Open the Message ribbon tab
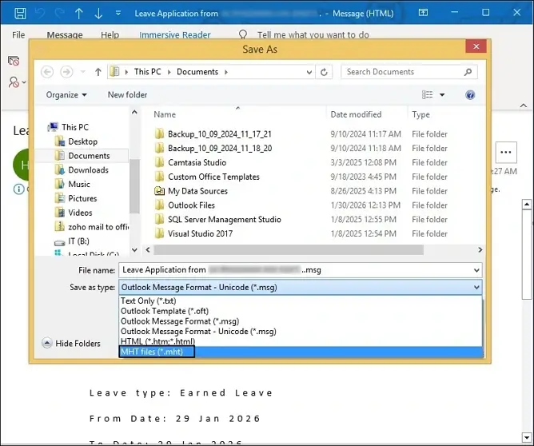The height and width of the screenshot is (446, 534). (x=65, y=34)
